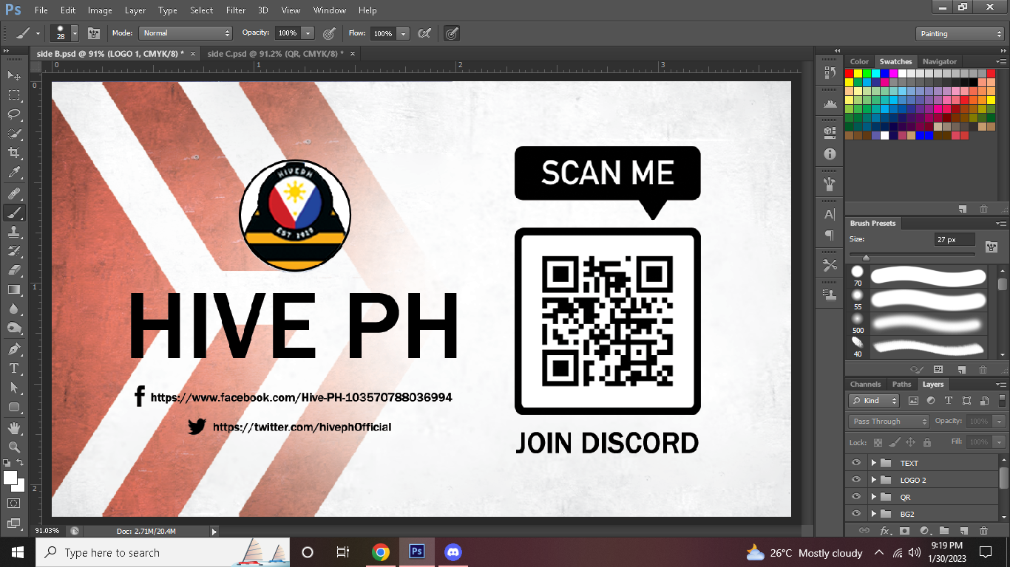This screenshot has height=567, width=1010.
Task: Open the Filter menu
Action: pyautogui.click(x=236, y=10)
